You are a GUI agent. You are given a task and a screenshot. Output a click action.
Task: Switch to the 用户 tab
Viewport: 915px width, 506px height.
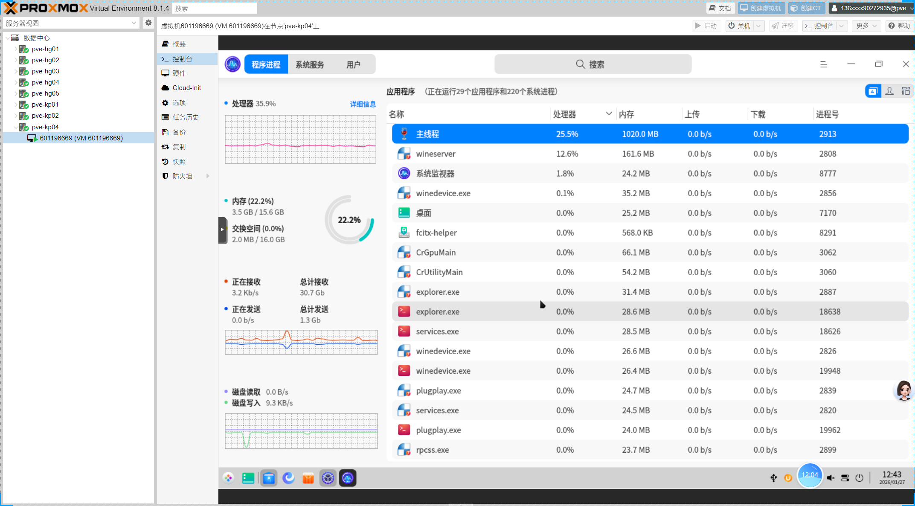(x=353, y=64)
